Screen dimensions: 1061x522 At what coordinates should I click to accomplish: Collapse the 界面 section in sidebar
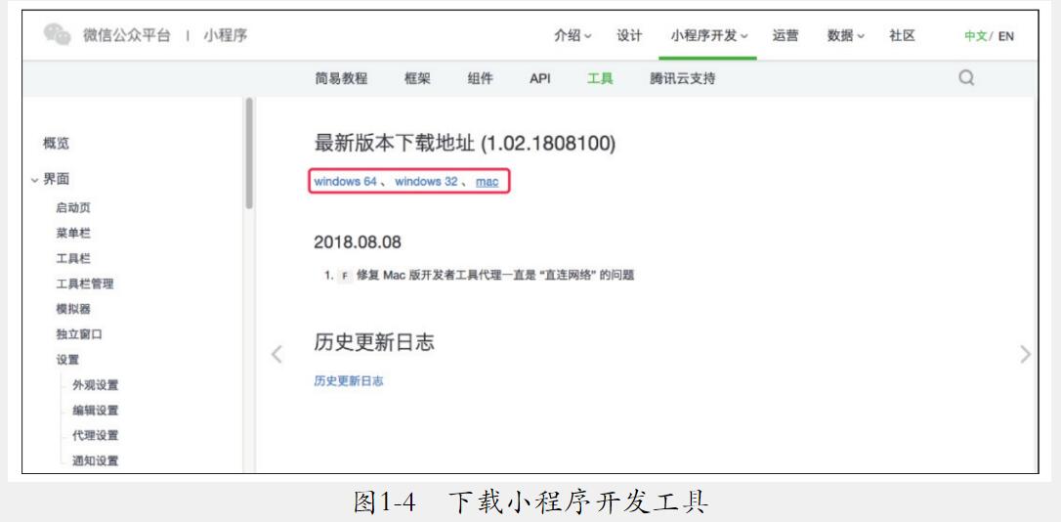point(35,179)
